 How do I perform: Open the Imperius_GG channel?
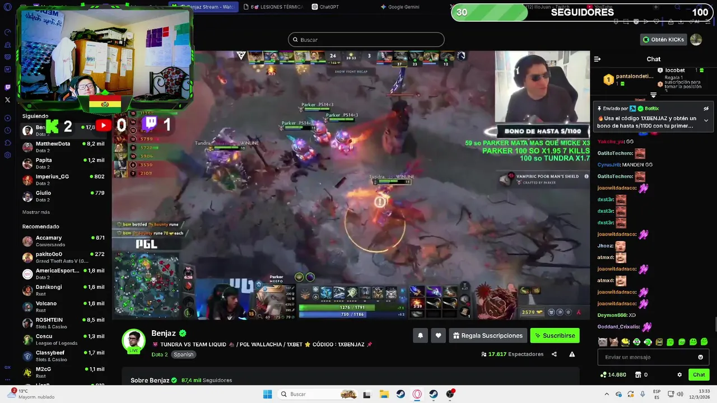(x=63, y=180)
